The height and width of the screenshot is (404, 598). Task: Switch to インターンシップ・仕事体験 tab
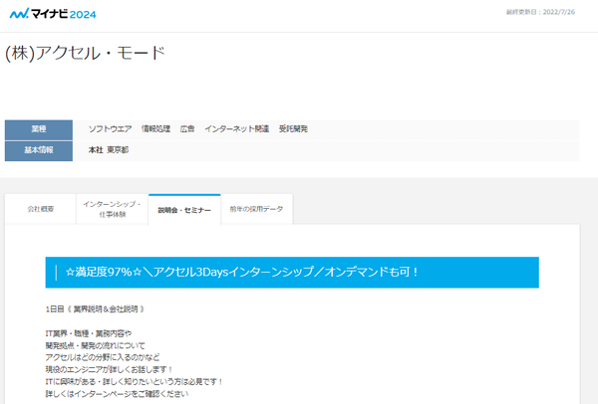(x=112, y=209)
